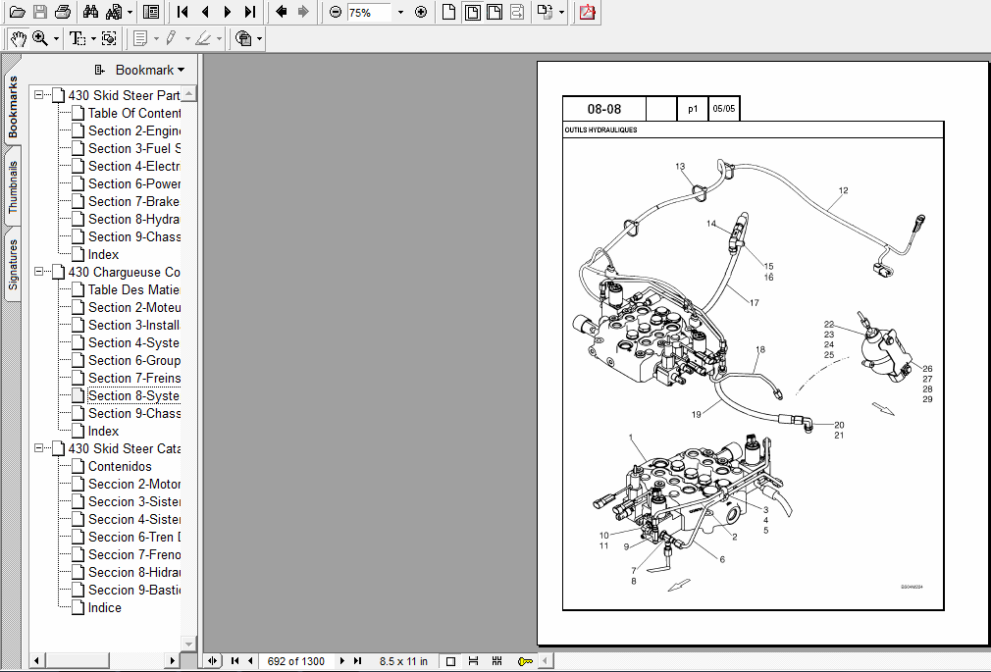
Task: Go to First Page in top toolbar
Action: [183, 12]
